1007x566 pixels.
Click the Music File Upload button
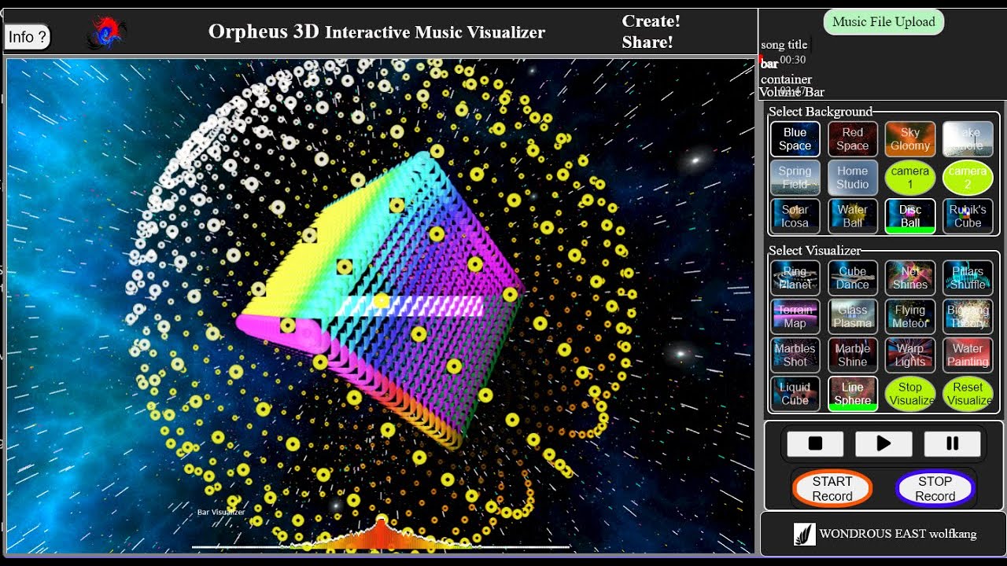[x=883, y=22]
